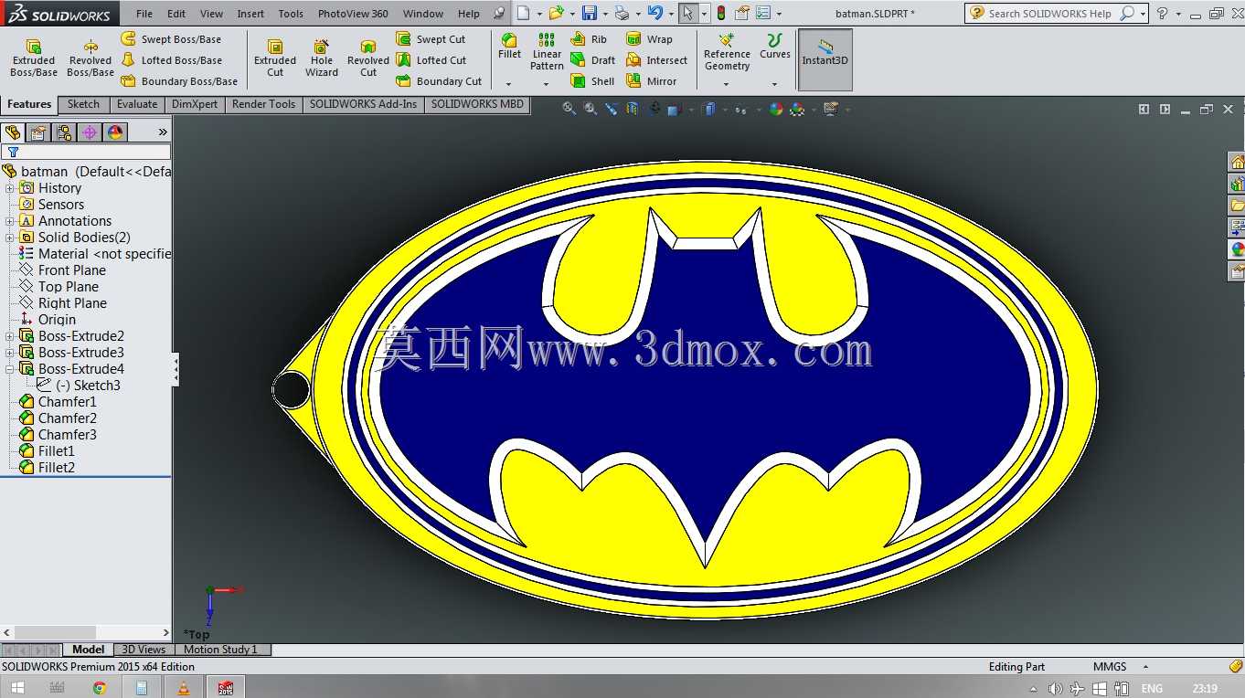
Task: Apply the Draft tool
Action: pyautogui.click(x=593, y=60)
